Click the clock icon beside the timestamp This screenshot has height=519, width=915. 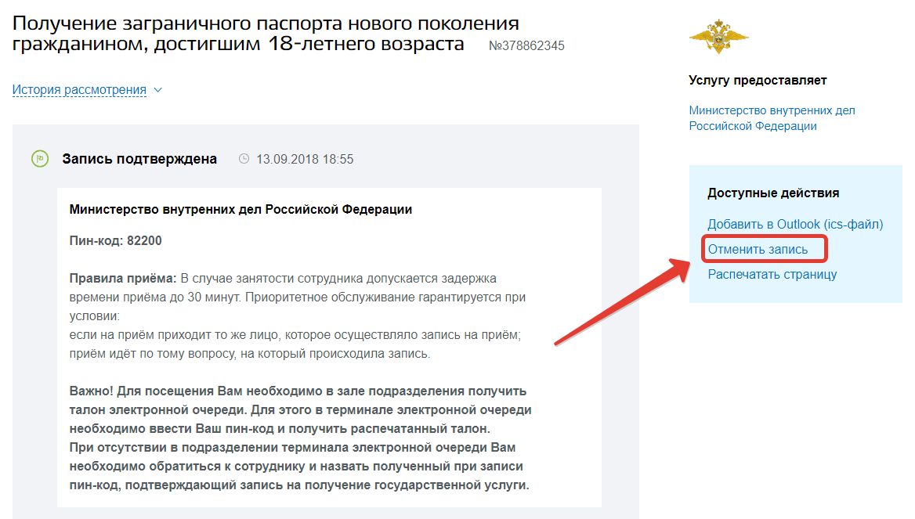point(244,159)
